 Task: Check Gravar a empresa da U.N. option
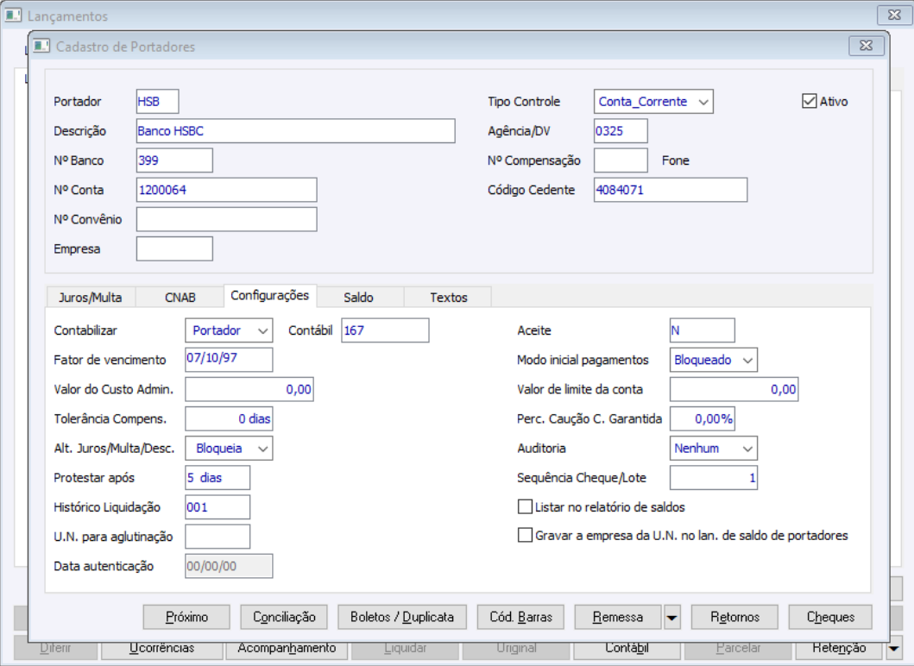coord(525,535)
